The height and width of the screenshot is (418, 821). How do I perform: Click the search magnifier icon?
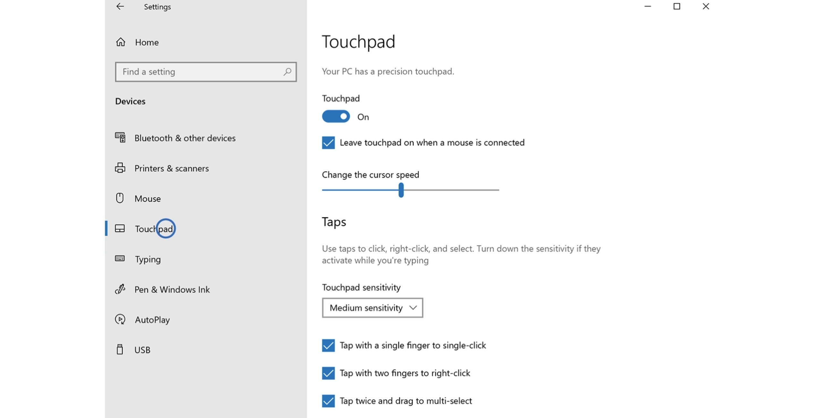[x=287, y=72]
